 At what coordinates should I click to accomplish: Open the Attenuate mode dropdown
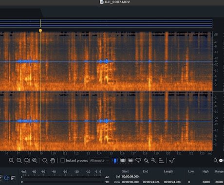tap(99, 161)
